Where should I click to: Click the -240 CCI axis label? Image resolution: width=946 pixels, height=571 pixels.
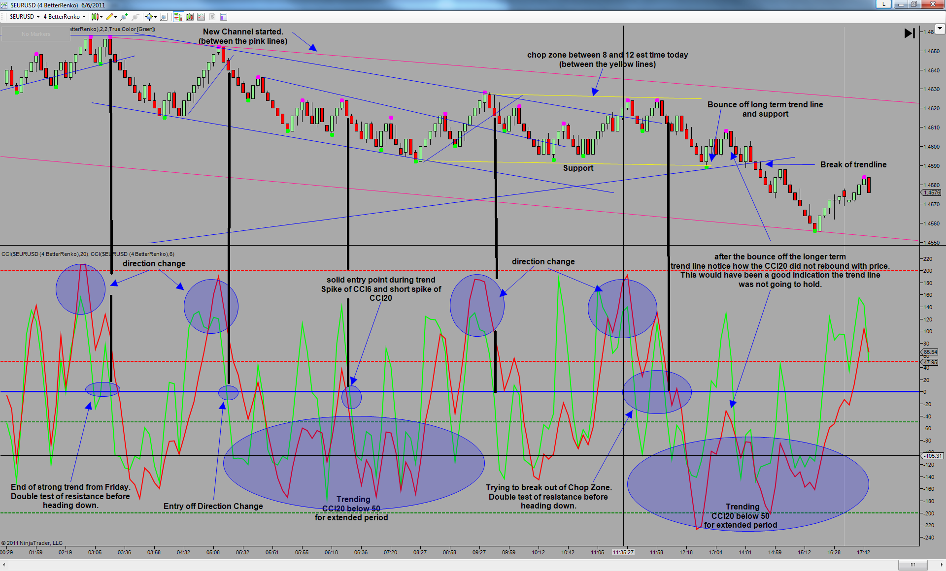pos(928,538)
